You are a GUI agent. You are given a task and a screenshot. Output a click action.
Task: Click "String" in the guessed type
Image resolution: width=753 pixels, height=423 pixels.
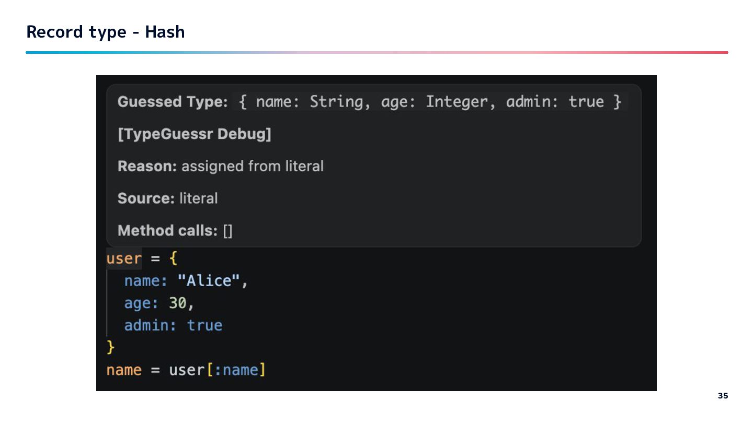click(x=336, y=102)
